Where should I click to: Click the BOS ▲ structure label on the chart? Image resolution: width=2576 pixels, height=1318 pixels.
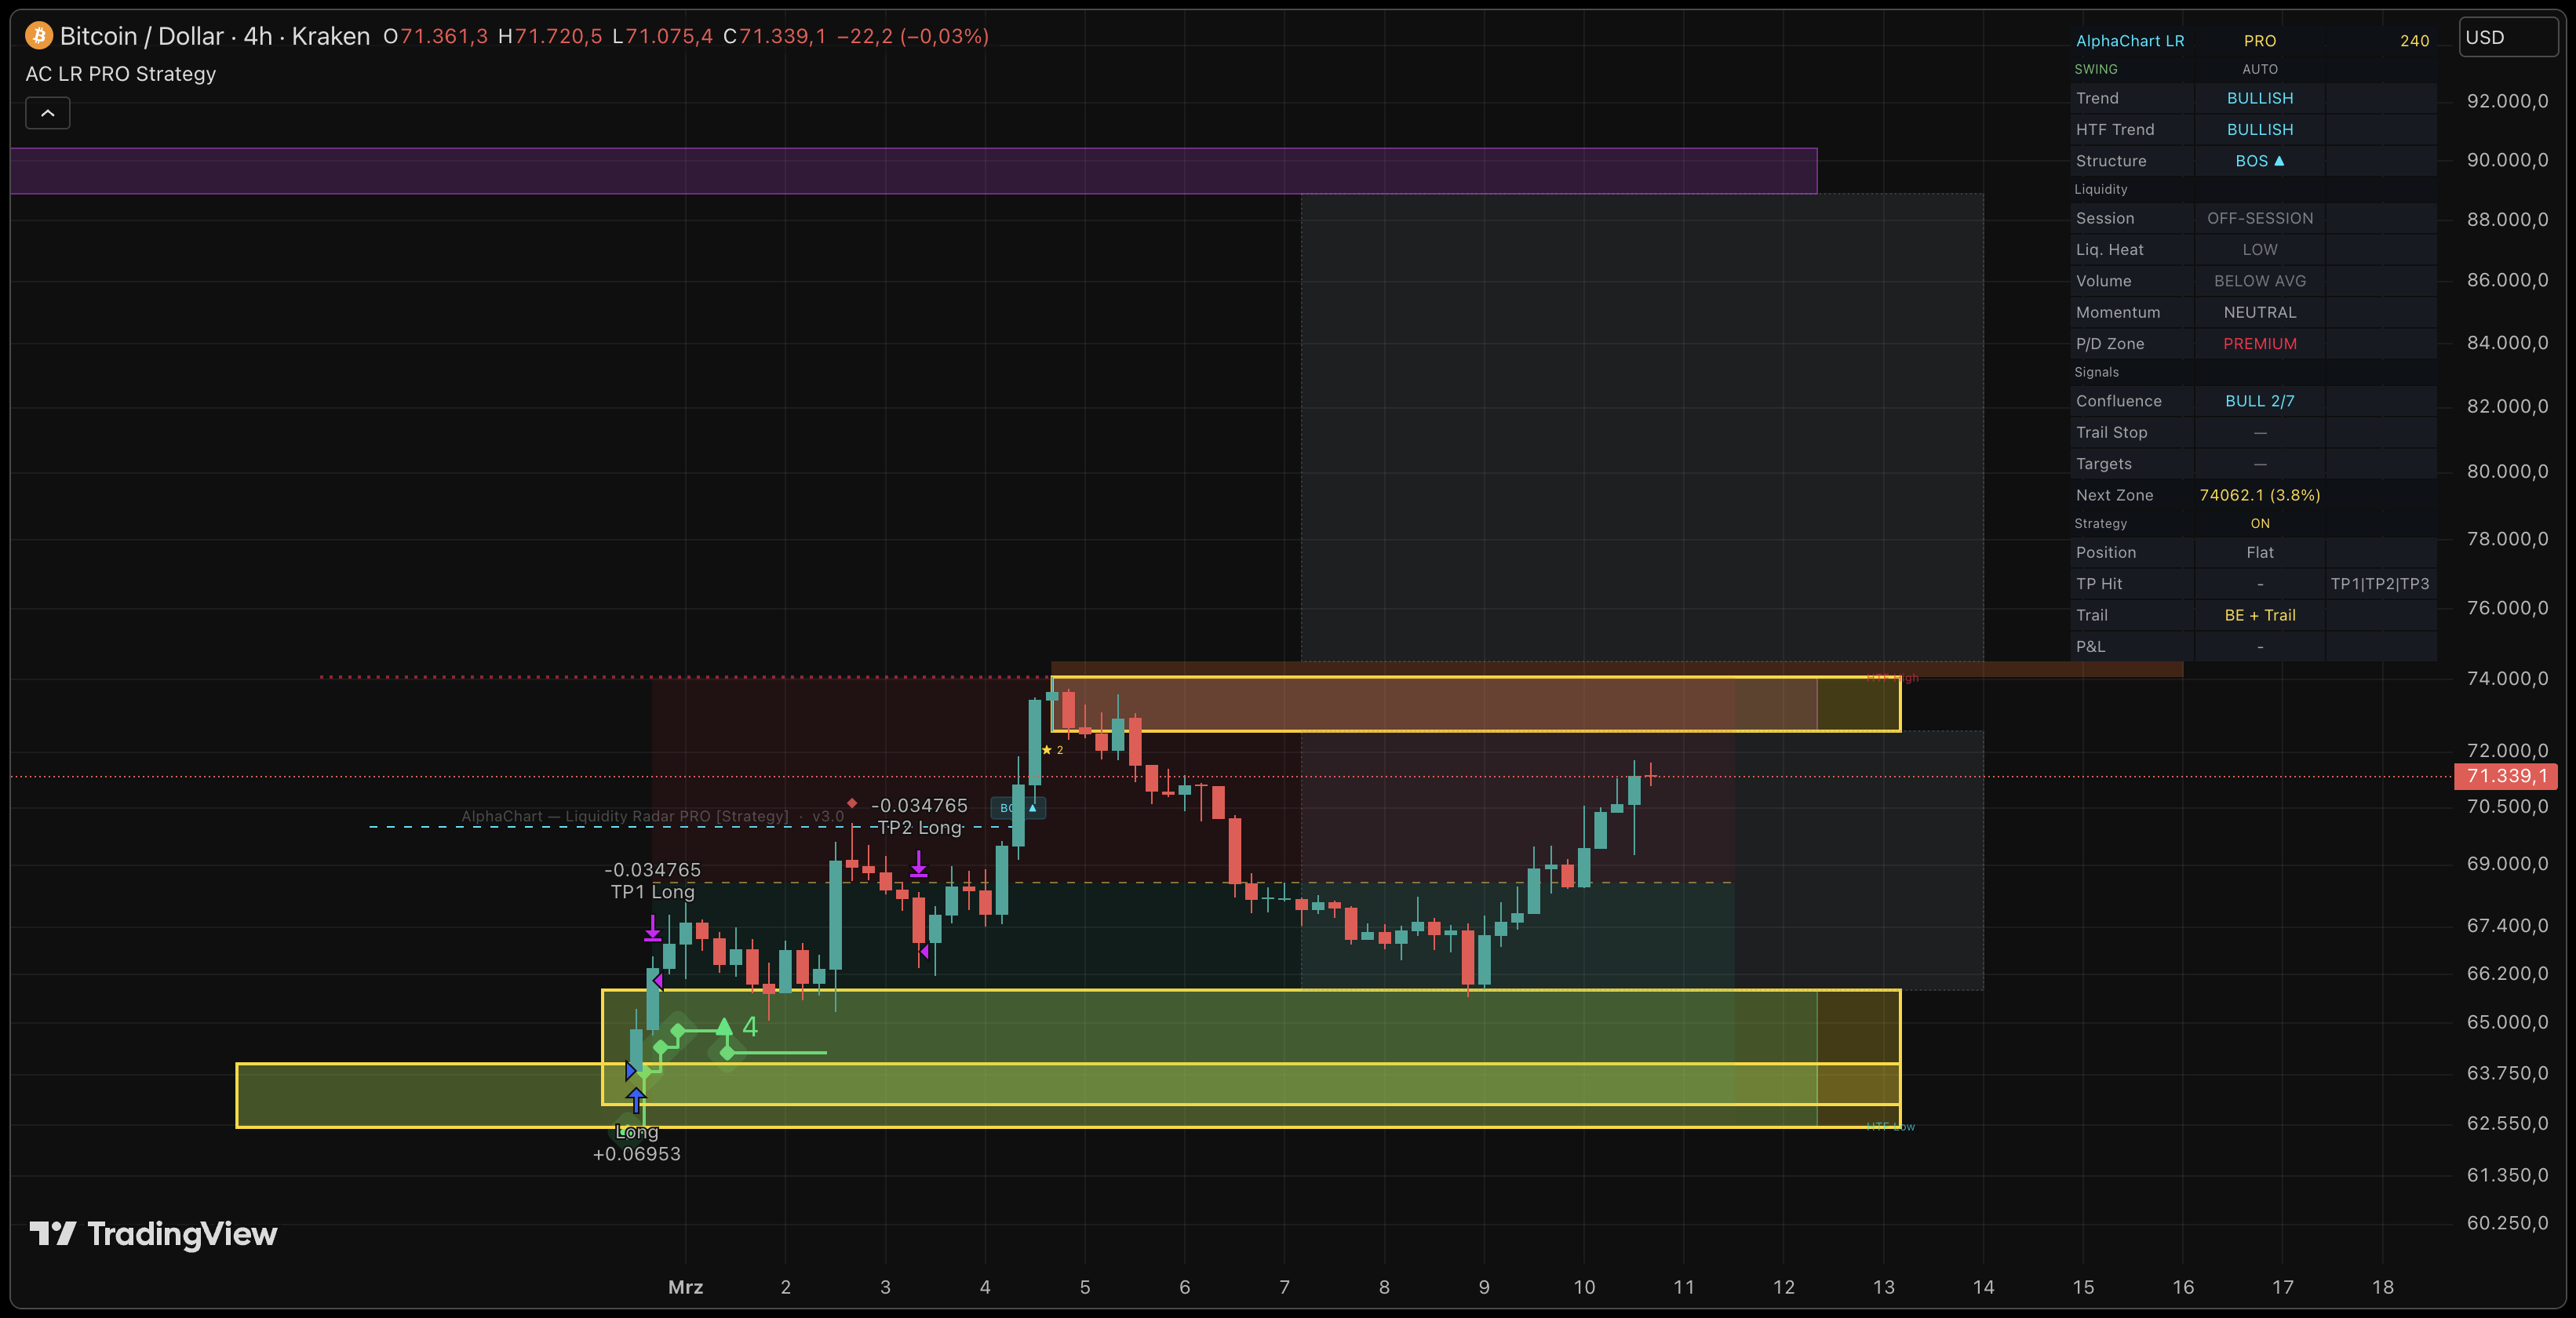[x=1019, y=808]
